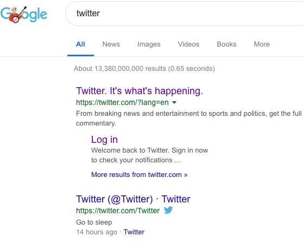Screen dimensions: 303x243
Task: Open the More search options menu
Action: [x=262, y=44]
